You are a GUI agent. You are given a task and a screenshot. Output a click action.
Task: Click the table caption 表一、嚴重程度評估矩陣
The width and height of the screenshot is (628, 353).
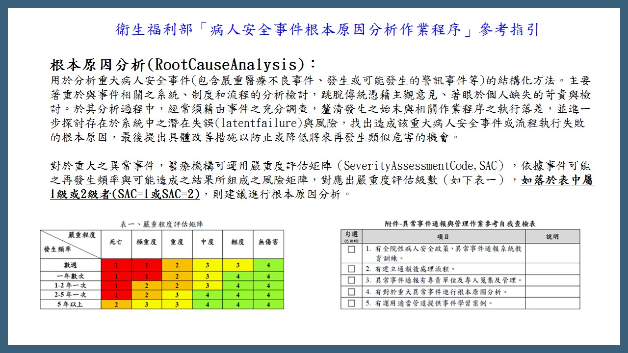161,224
